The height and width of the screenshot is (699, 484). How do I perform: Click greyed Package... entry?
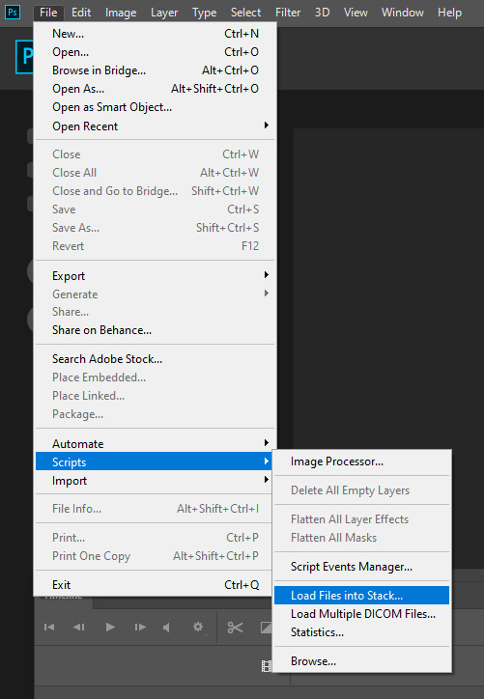(x=155, y=413)
